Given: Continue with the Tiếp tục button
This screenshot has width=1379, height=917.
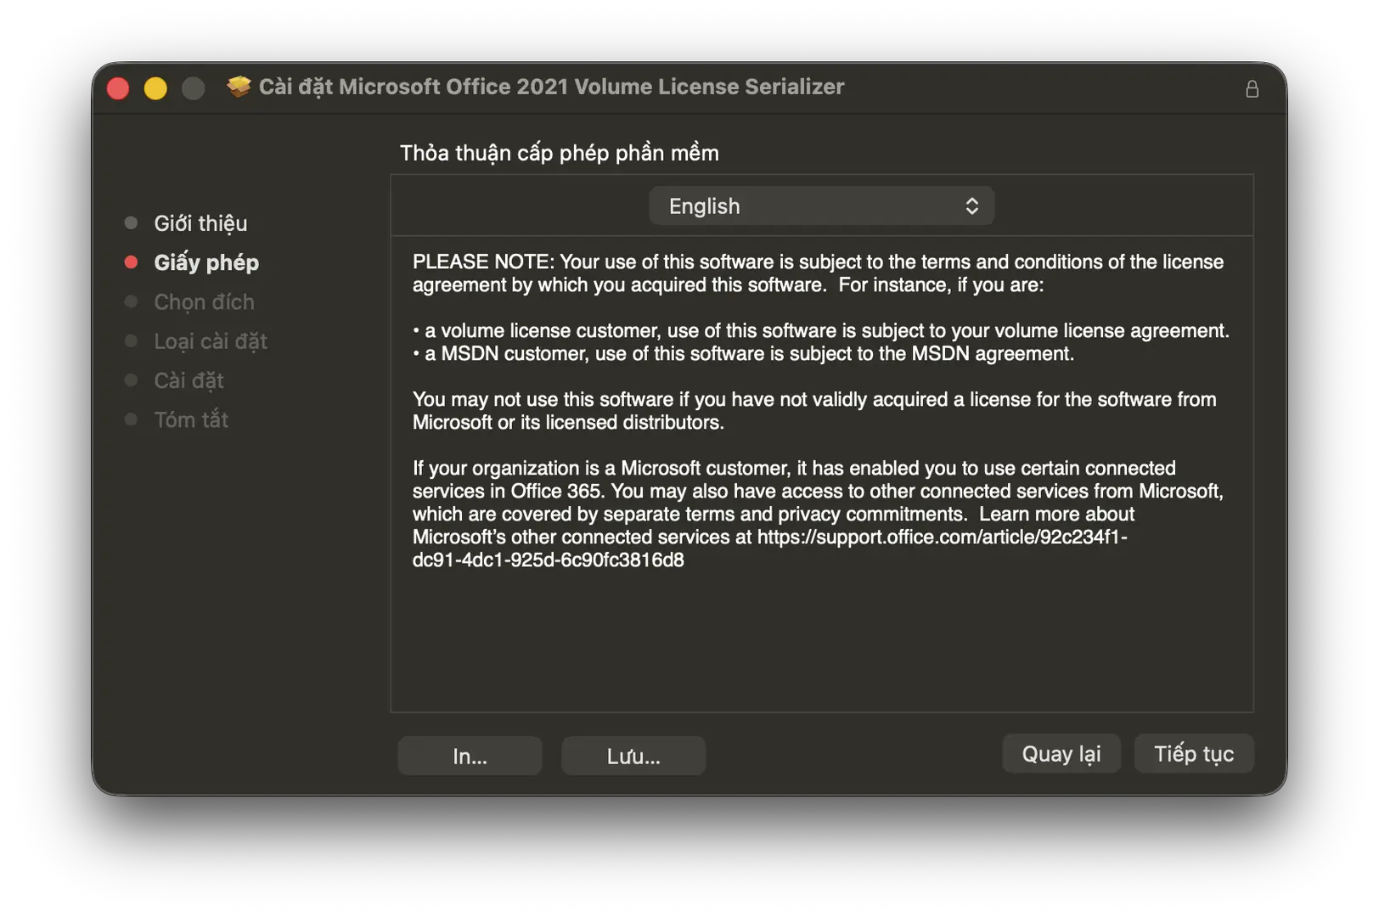Looking at the screenshot, I should (x=1194, y=754).
